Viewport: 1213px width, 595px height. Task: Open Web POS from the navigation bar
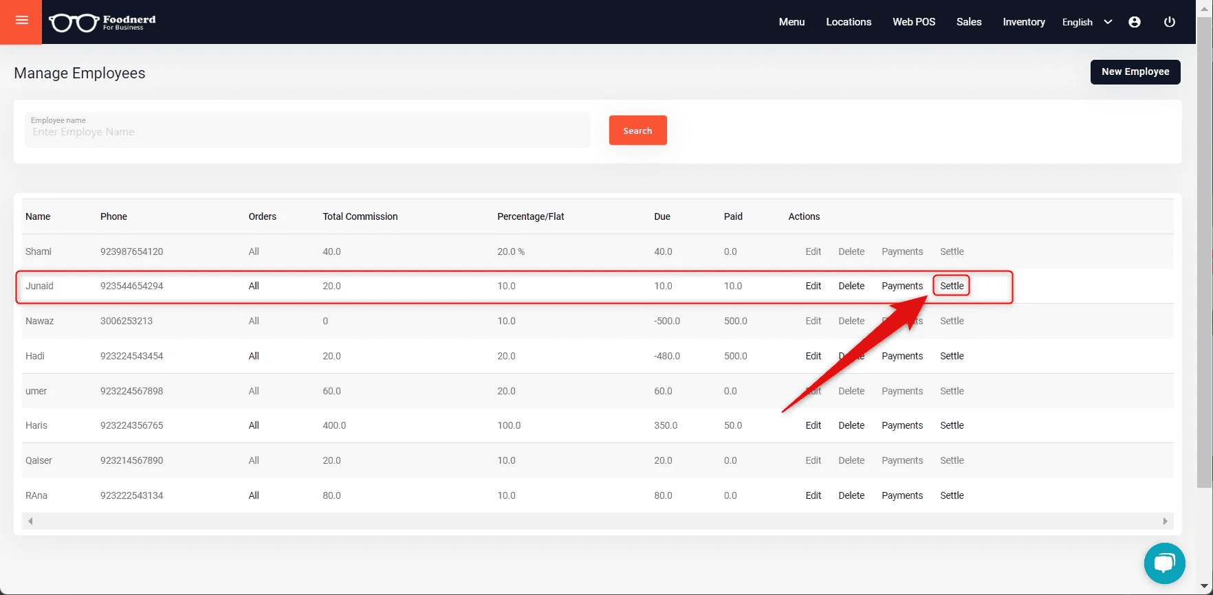[x=914, y=22]
